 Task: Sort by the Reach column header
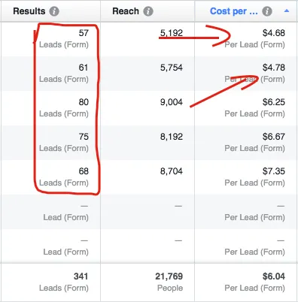click(126, 11)
